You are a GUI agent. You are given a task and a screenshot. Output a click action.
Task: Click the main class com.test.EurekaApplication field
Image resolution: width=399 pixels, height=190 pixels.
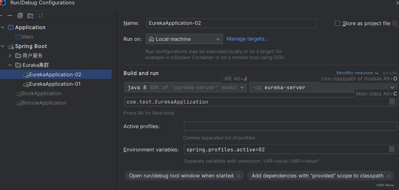click(x=261, y=102)
